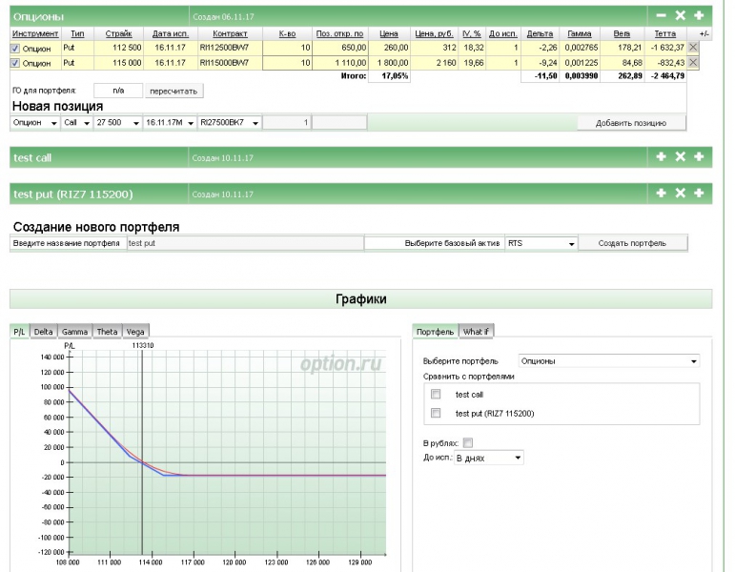This screenshot has width=735, height=572.
Task: Collapse the Опционы portfolio panel
Action: point(662,15)
